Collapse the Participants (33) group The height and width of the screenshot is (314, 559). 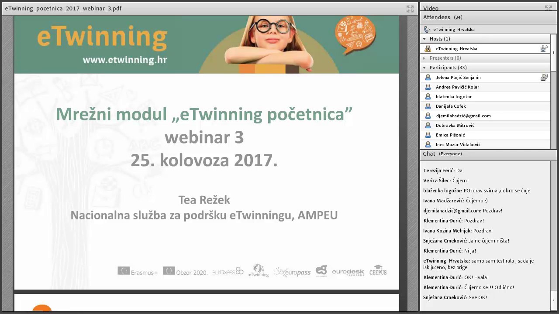coord(424,68)
